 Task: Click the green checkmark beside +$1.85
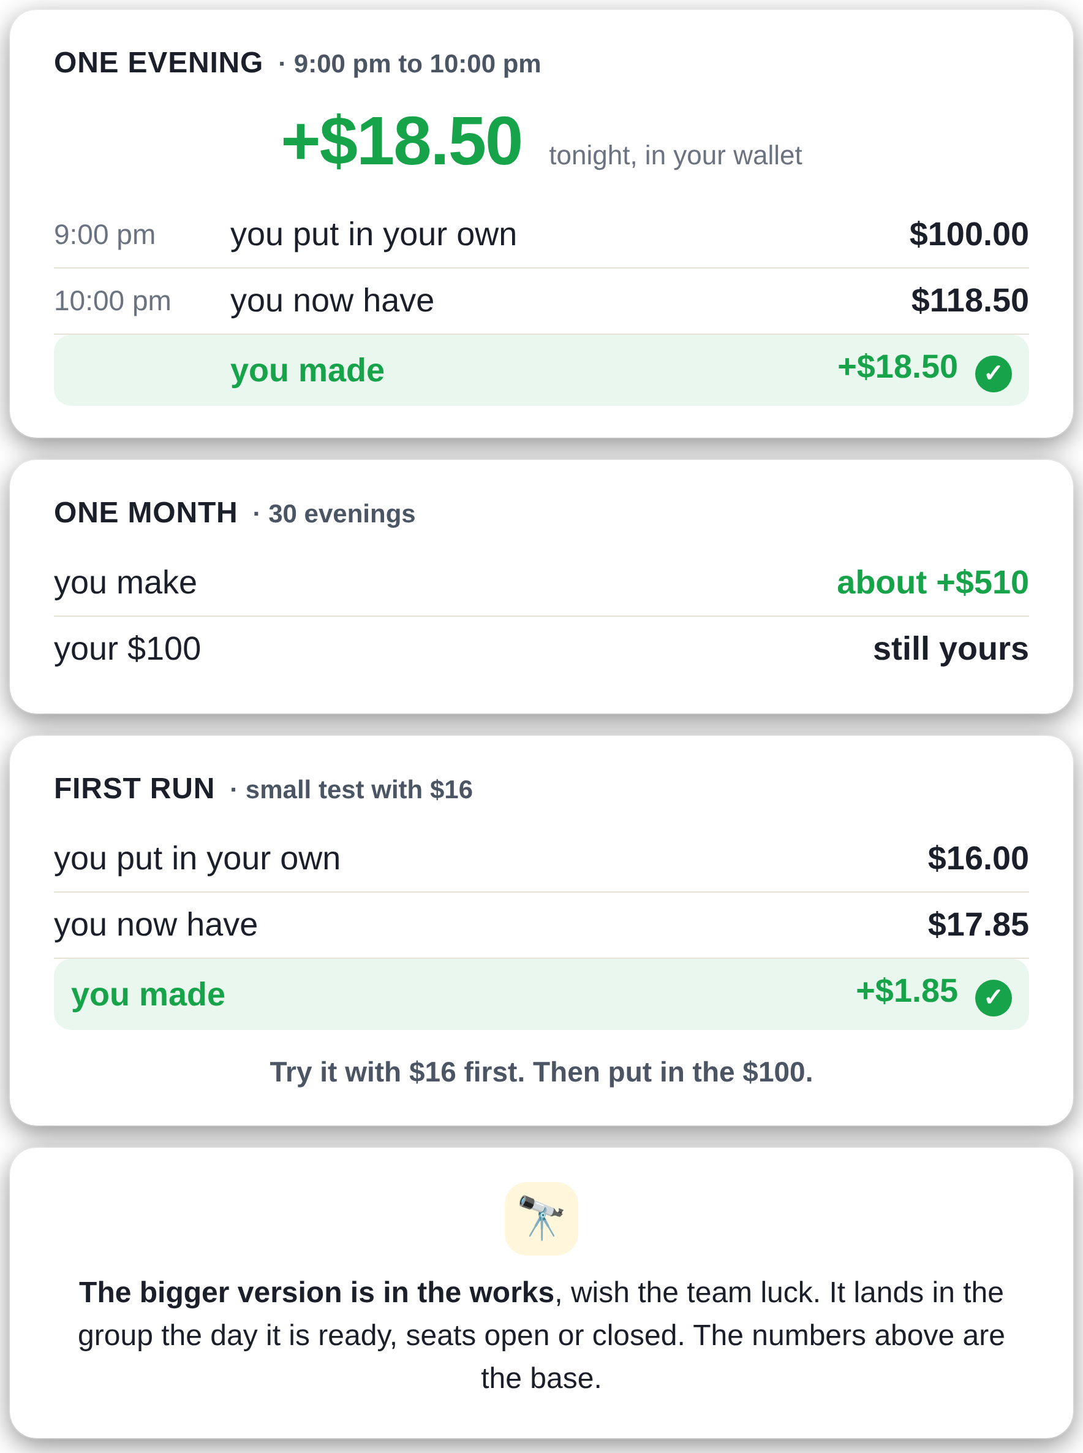pyautogui.click(x=992, y=997)
